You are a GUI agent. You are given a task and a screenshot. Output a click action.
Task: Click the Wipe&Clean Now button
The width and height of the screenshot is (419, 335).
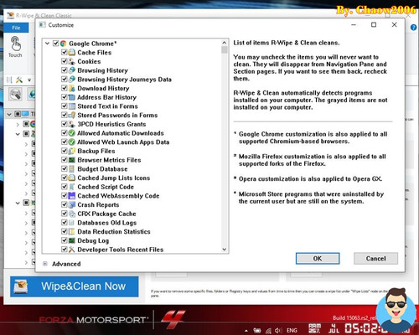(x=75, y=286)
